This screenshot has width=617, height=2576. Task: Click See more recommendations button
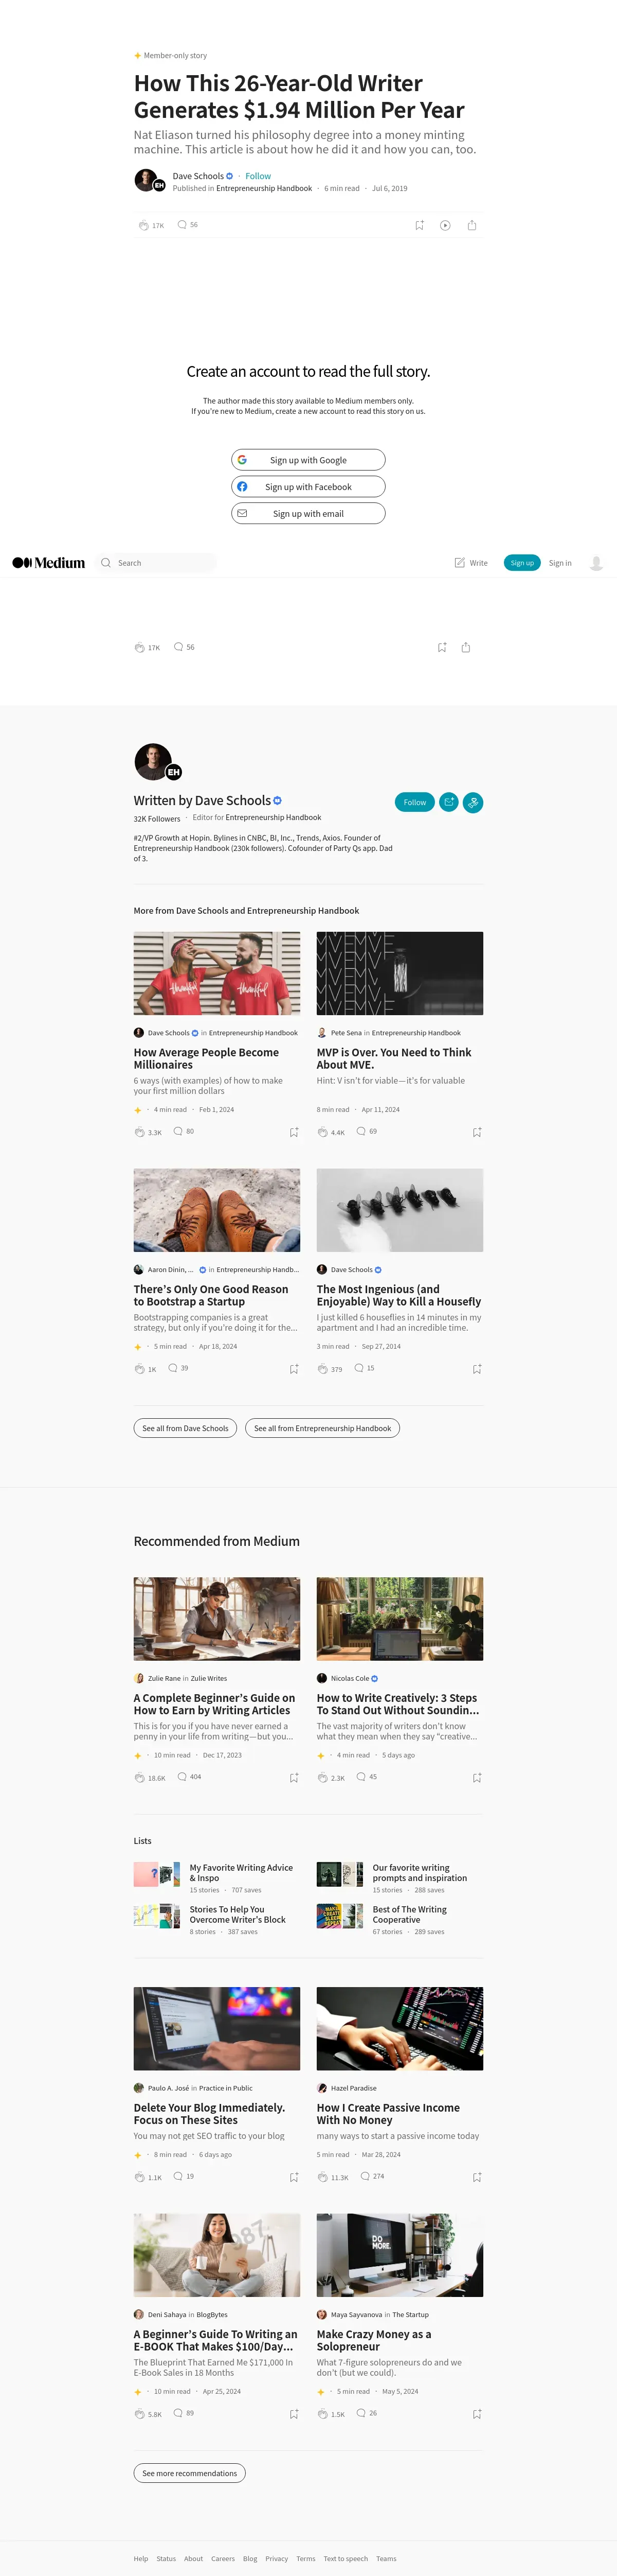click(x=190, y=2473)
